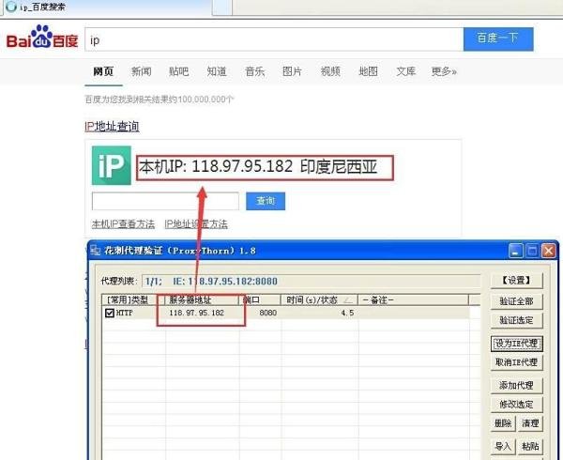Click the 粘贴 button

coord(530,446)
